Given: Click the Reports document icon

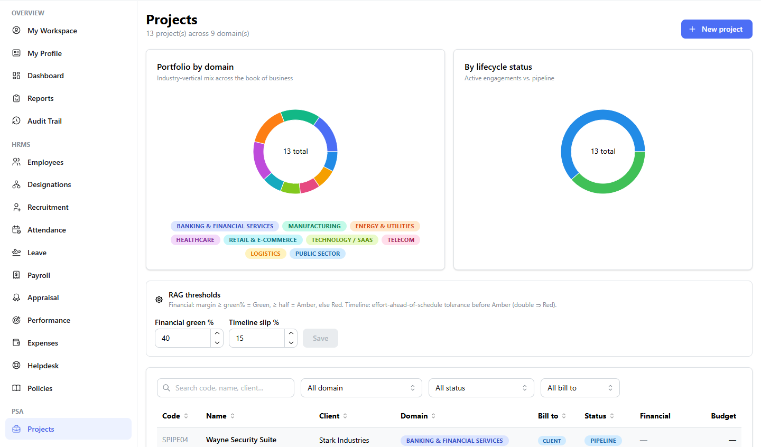Looking at the screenshot, I should click(16, 98).
